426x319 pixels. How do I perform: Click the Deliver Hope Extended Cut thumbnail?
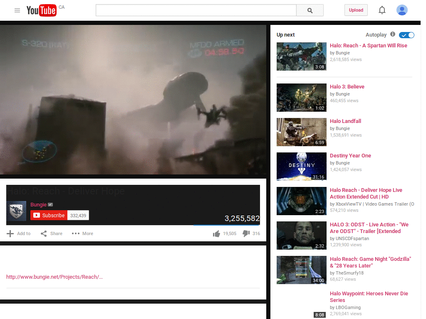pyautogui.click(x=302, y=201)
